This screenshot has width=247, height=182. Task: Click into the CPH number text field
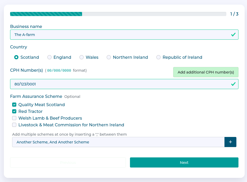119,84
